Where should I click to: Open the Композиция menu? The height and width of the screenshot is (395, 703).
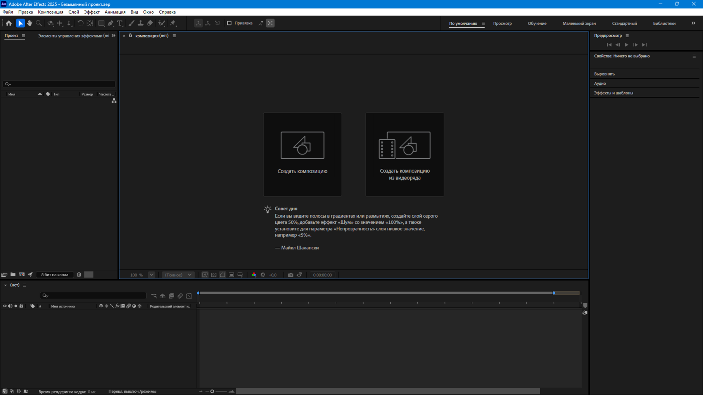tap(50, 12)
